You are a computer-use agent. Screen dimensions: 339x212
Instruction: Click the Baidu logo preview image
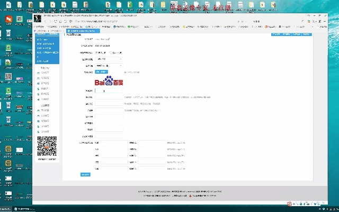(109, 82)
